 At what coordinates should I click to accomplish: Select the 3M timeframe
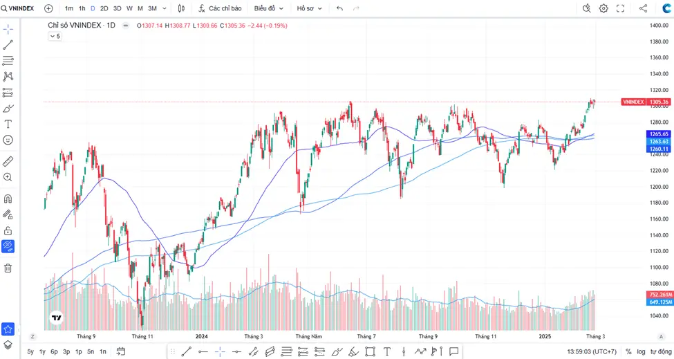152,8
